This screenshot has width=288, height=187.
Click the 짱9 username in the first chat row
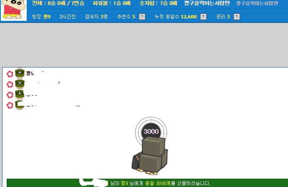tap(30, 73)
